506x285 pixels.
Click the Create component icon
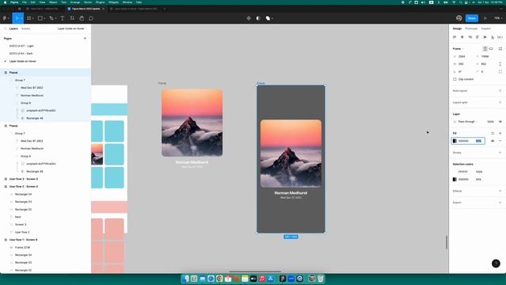tap(248, 18)
